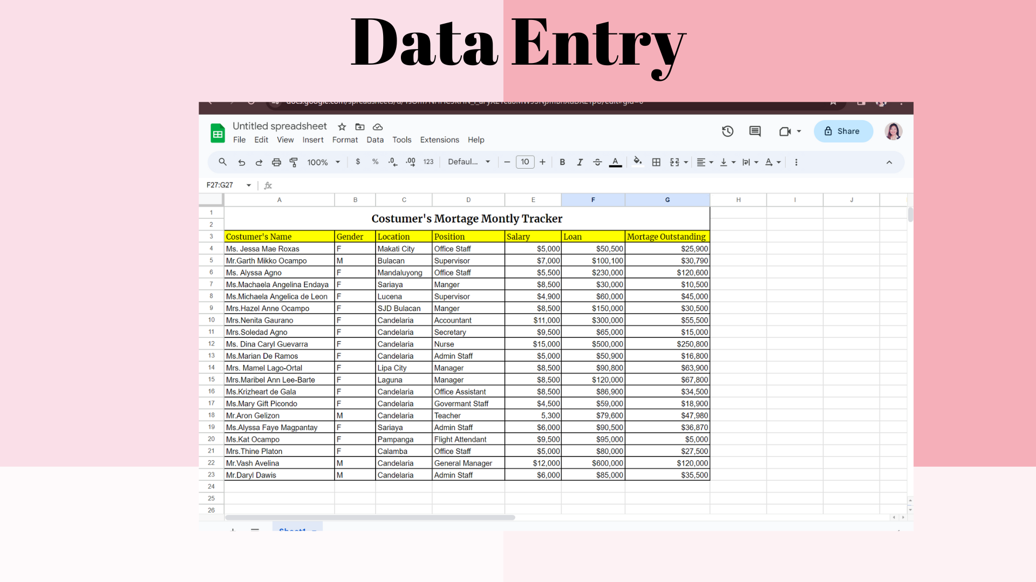Click the Share button
Viewport: 1036px width, 582px height.
tap(843, 131)
